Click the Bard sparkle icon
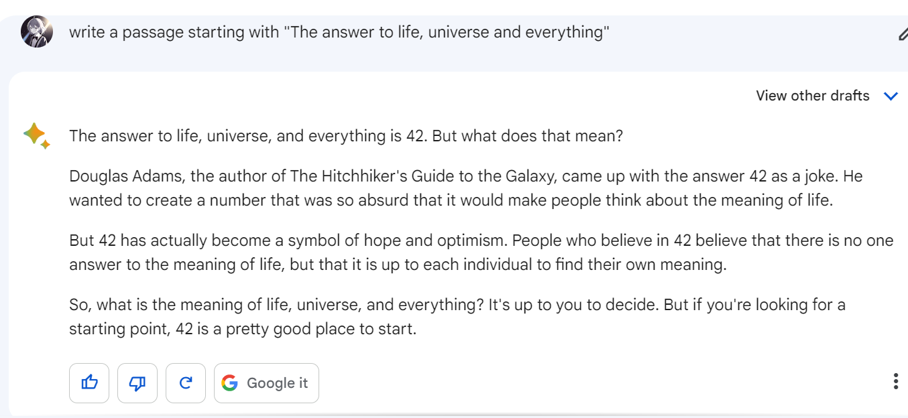The height and width of the screenshot is (418, 908). (x=36, y=136)
